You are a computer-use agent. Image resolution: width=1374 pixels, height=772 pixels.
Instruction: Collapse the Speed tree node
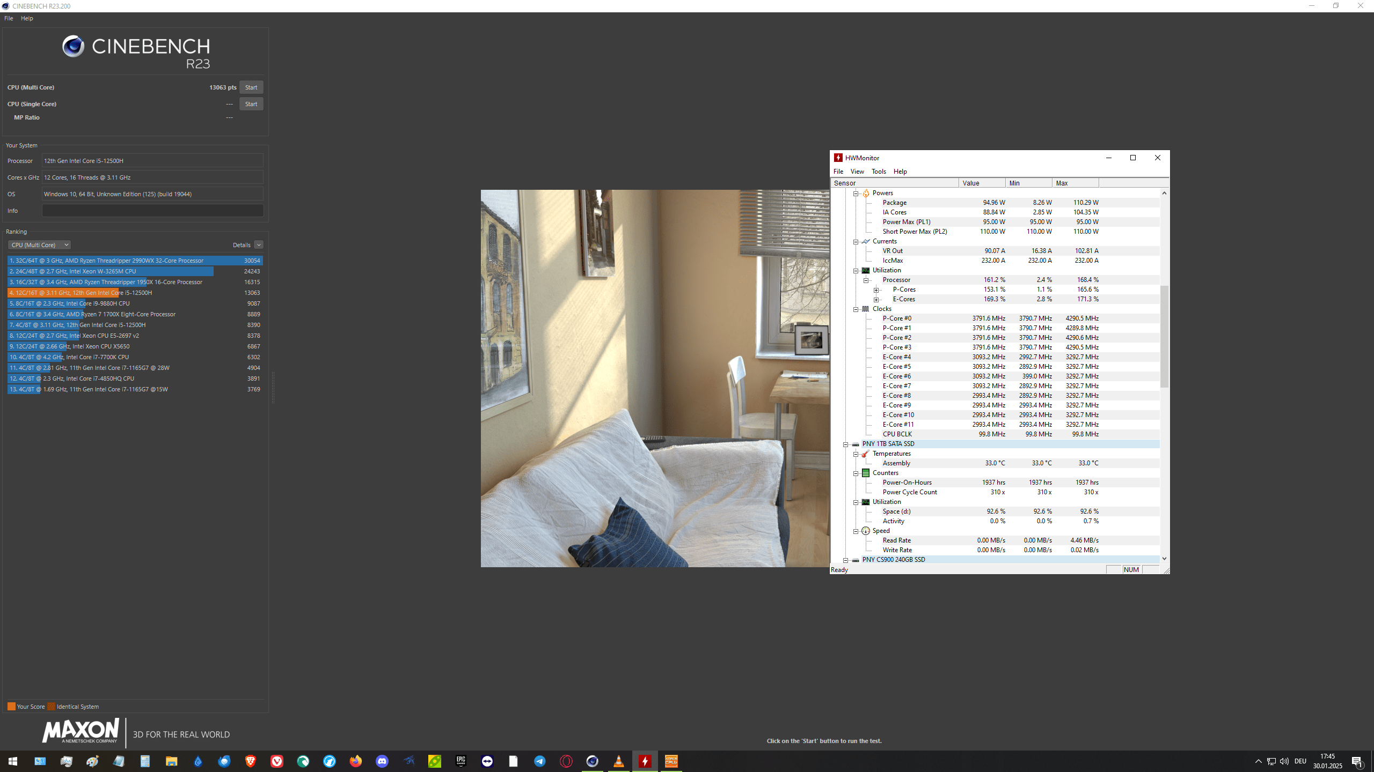(856, 531)
